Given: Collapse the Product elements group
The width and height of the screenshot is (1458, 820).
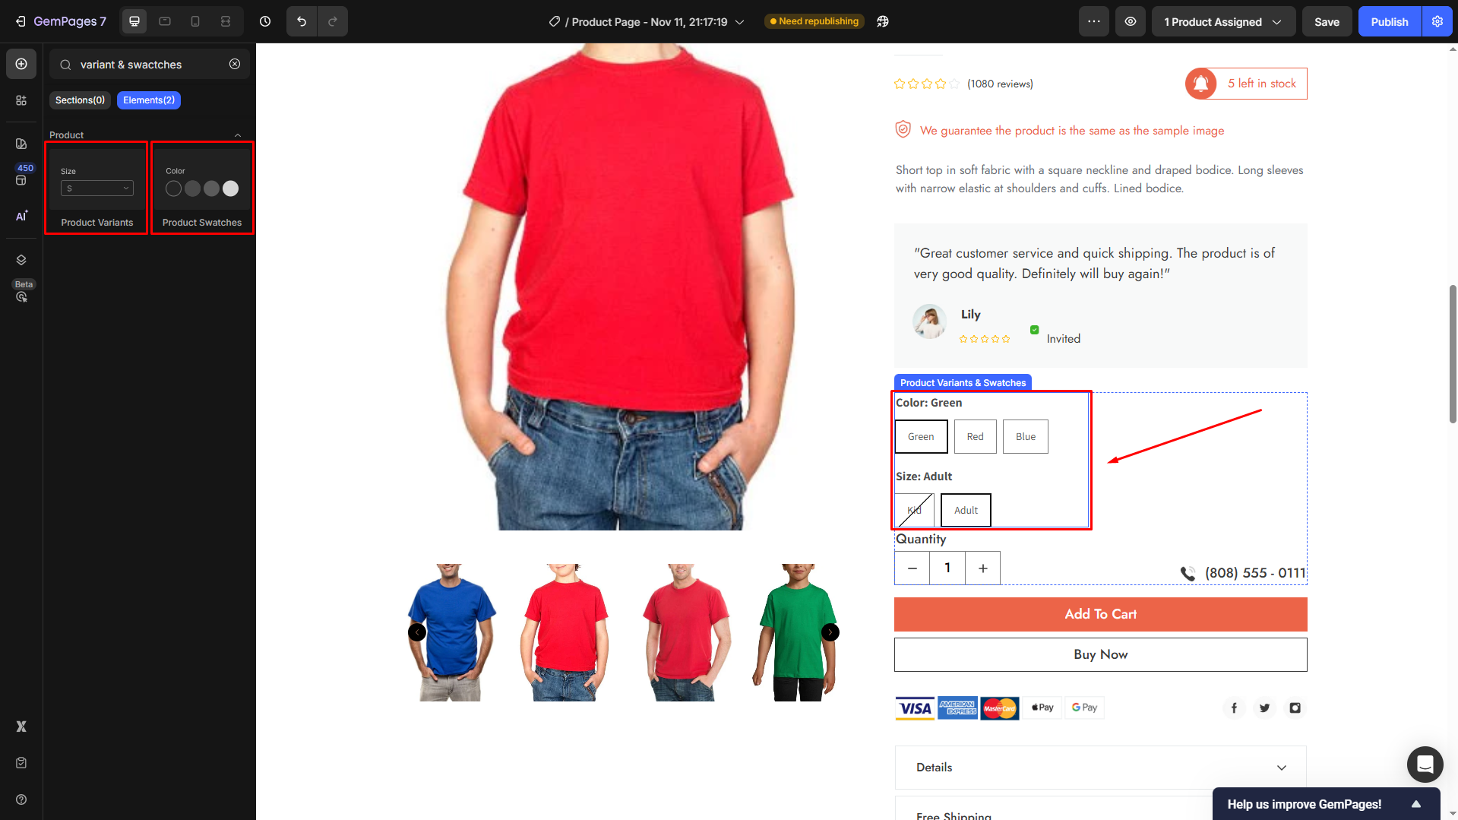Looking at the screenshot, I should pyautogui.click(x=238, y=135).
